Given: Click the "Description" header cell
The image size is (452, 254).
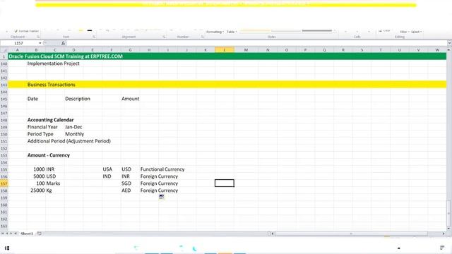Looking at the screenshot, I should tap(78, 99).
